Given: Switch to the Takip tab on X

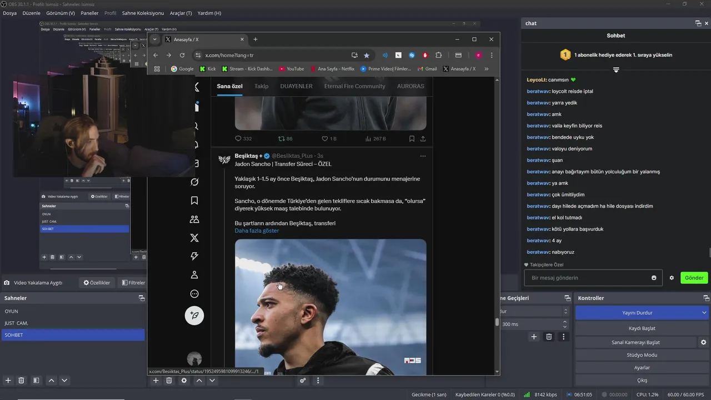Looking at the screenshot, I should tap(261, 86).
